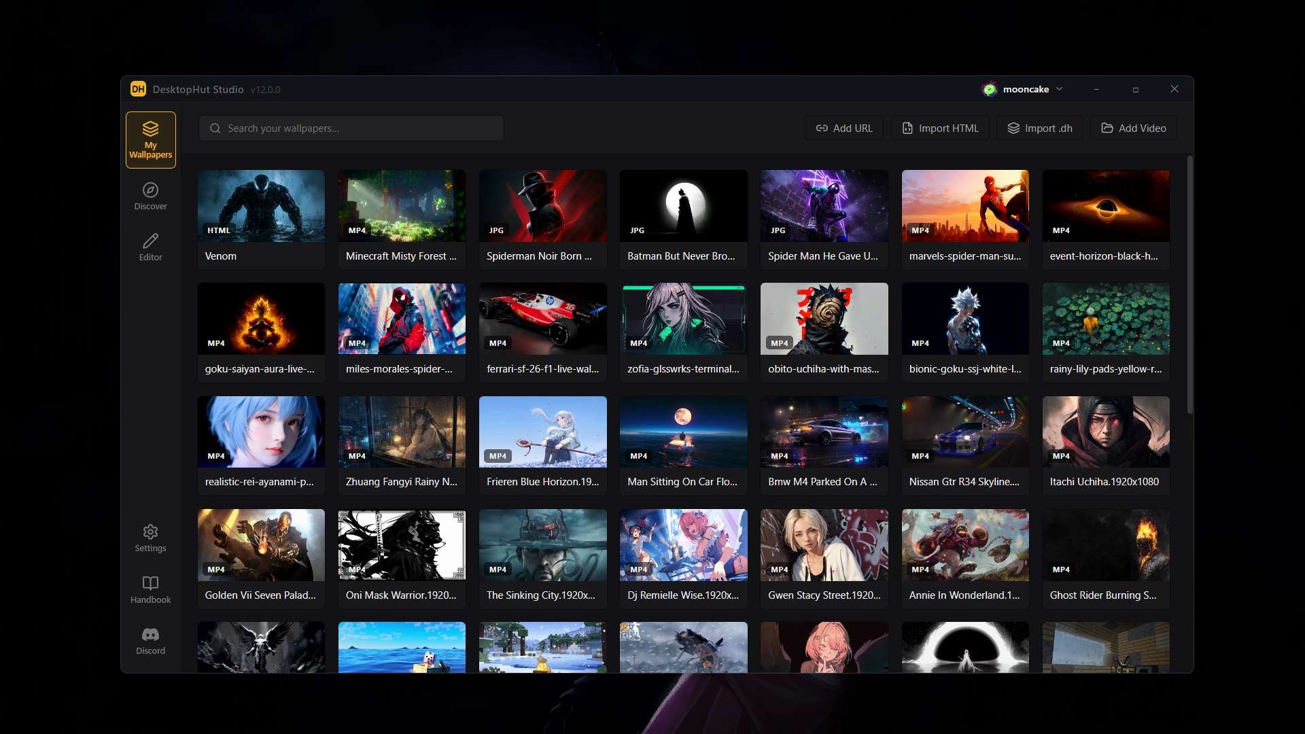This screenshot has width=1305, height=734.
Task: Click the Import .dh button
Action: click(x=1040, y=128)
